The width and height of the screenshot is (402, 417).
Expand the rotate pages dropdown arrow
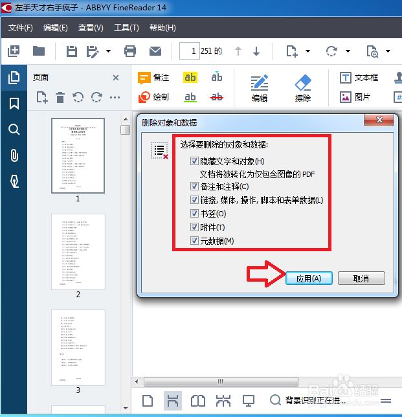(348, 51)
